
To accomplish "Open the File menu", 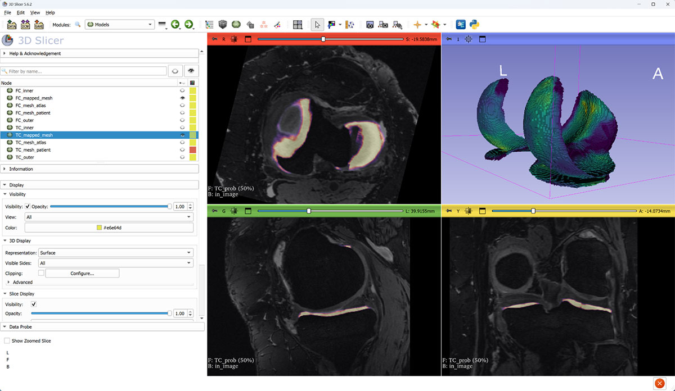I will pyautogui.click(x=7, y=12).
